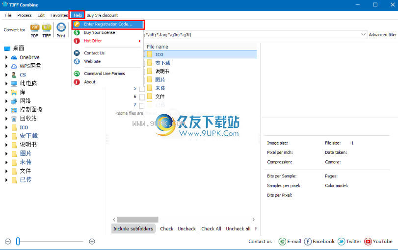
Task: Click the 网络 network icon
Action: [x=14, y=101]
